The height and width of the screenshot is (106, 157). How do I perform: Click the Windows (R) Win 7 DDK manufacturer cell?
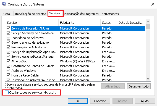tap(79, 61)
